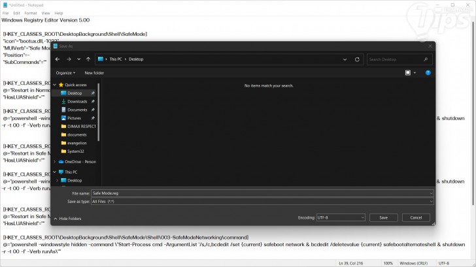Viewport: 476px width, 267px height.
Task: Expand OneDrive - Personal node
Action: coord(55,162)
